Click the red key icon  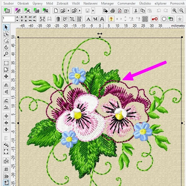tap(154, 19)
